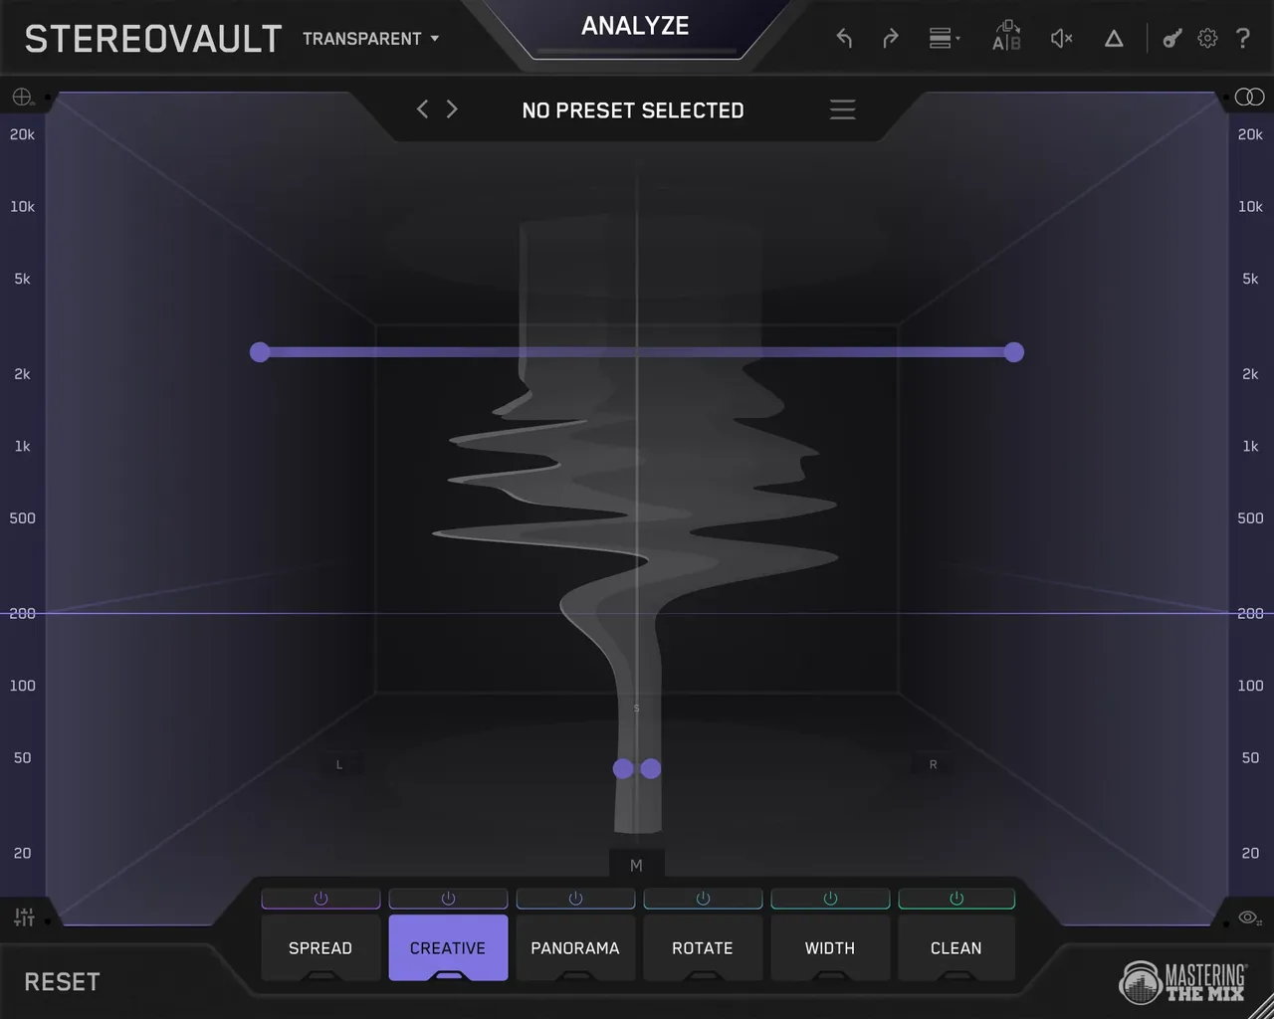
Task: Click the 2k label on right axis
Action: [1250, 374]
